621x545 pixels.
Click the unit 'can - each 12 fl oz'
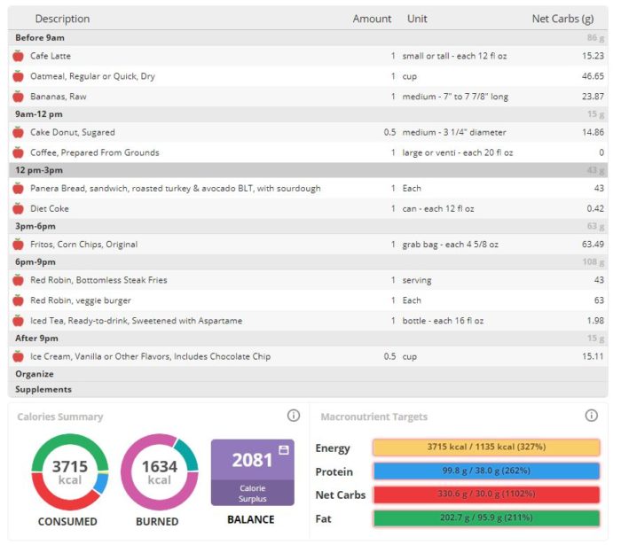pyautogui.click(x=438, y=208)
